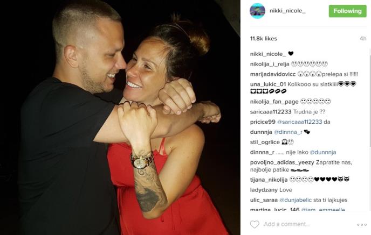Viewport: 371px width, 235px height.
Task: Open the @dunnnja mention in dinnna_r comment
Action: pyautogui.click(x=322, y=152)
